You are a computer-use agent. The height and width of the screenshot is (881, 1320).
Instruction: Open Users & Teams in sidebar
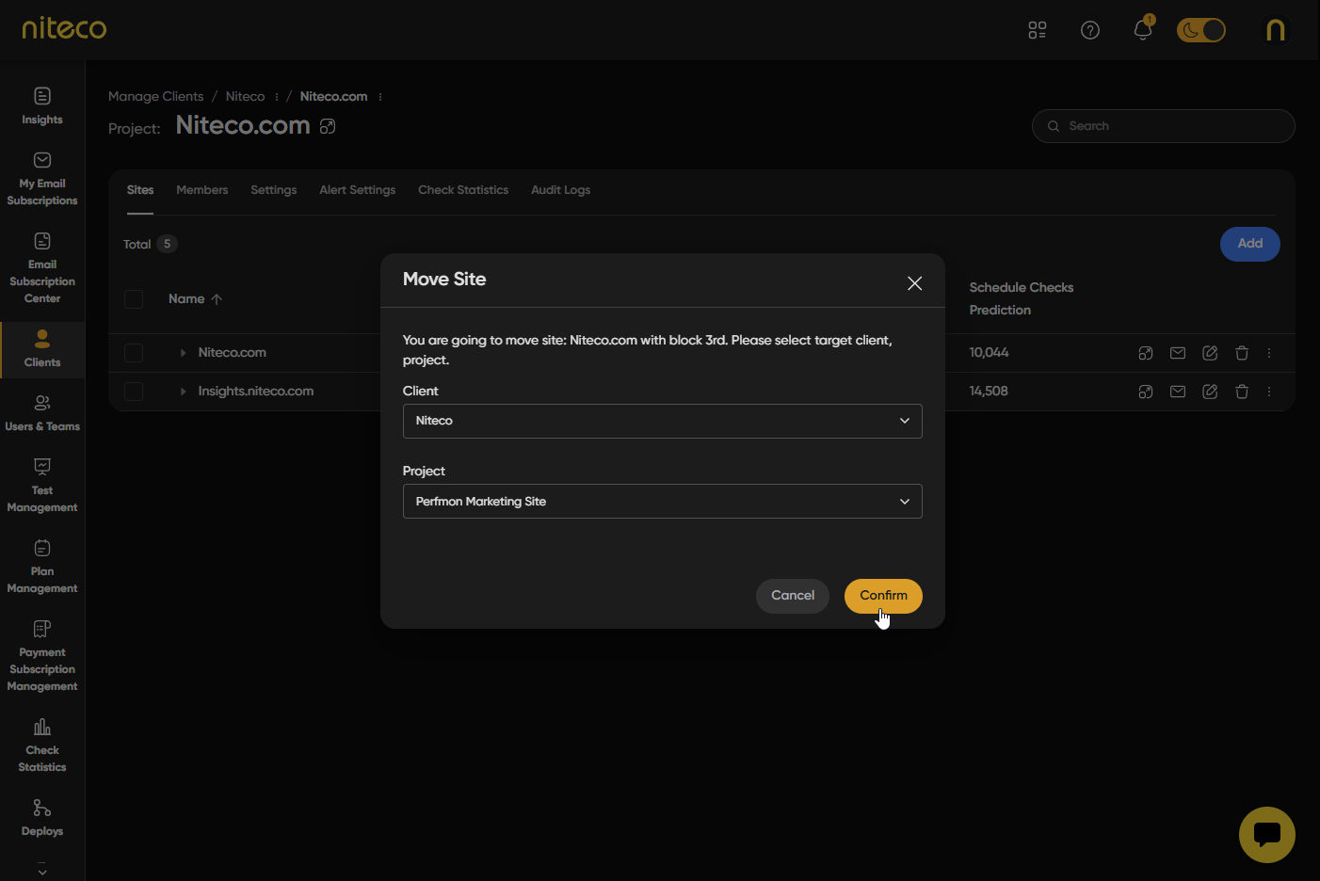coord(42,413)
